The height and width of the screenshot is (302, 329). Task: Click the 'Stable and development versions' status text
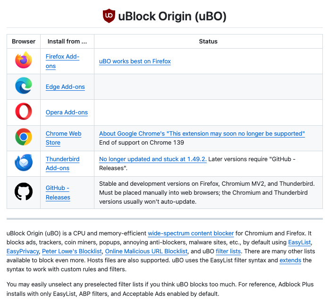(207, 192)
